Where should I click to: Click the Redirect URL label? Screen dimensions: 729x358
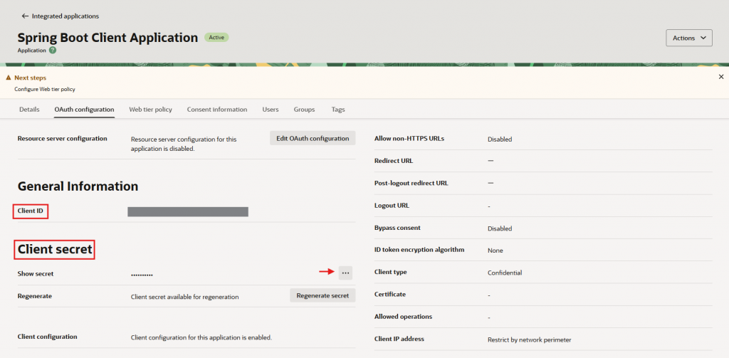pos(393,161)
